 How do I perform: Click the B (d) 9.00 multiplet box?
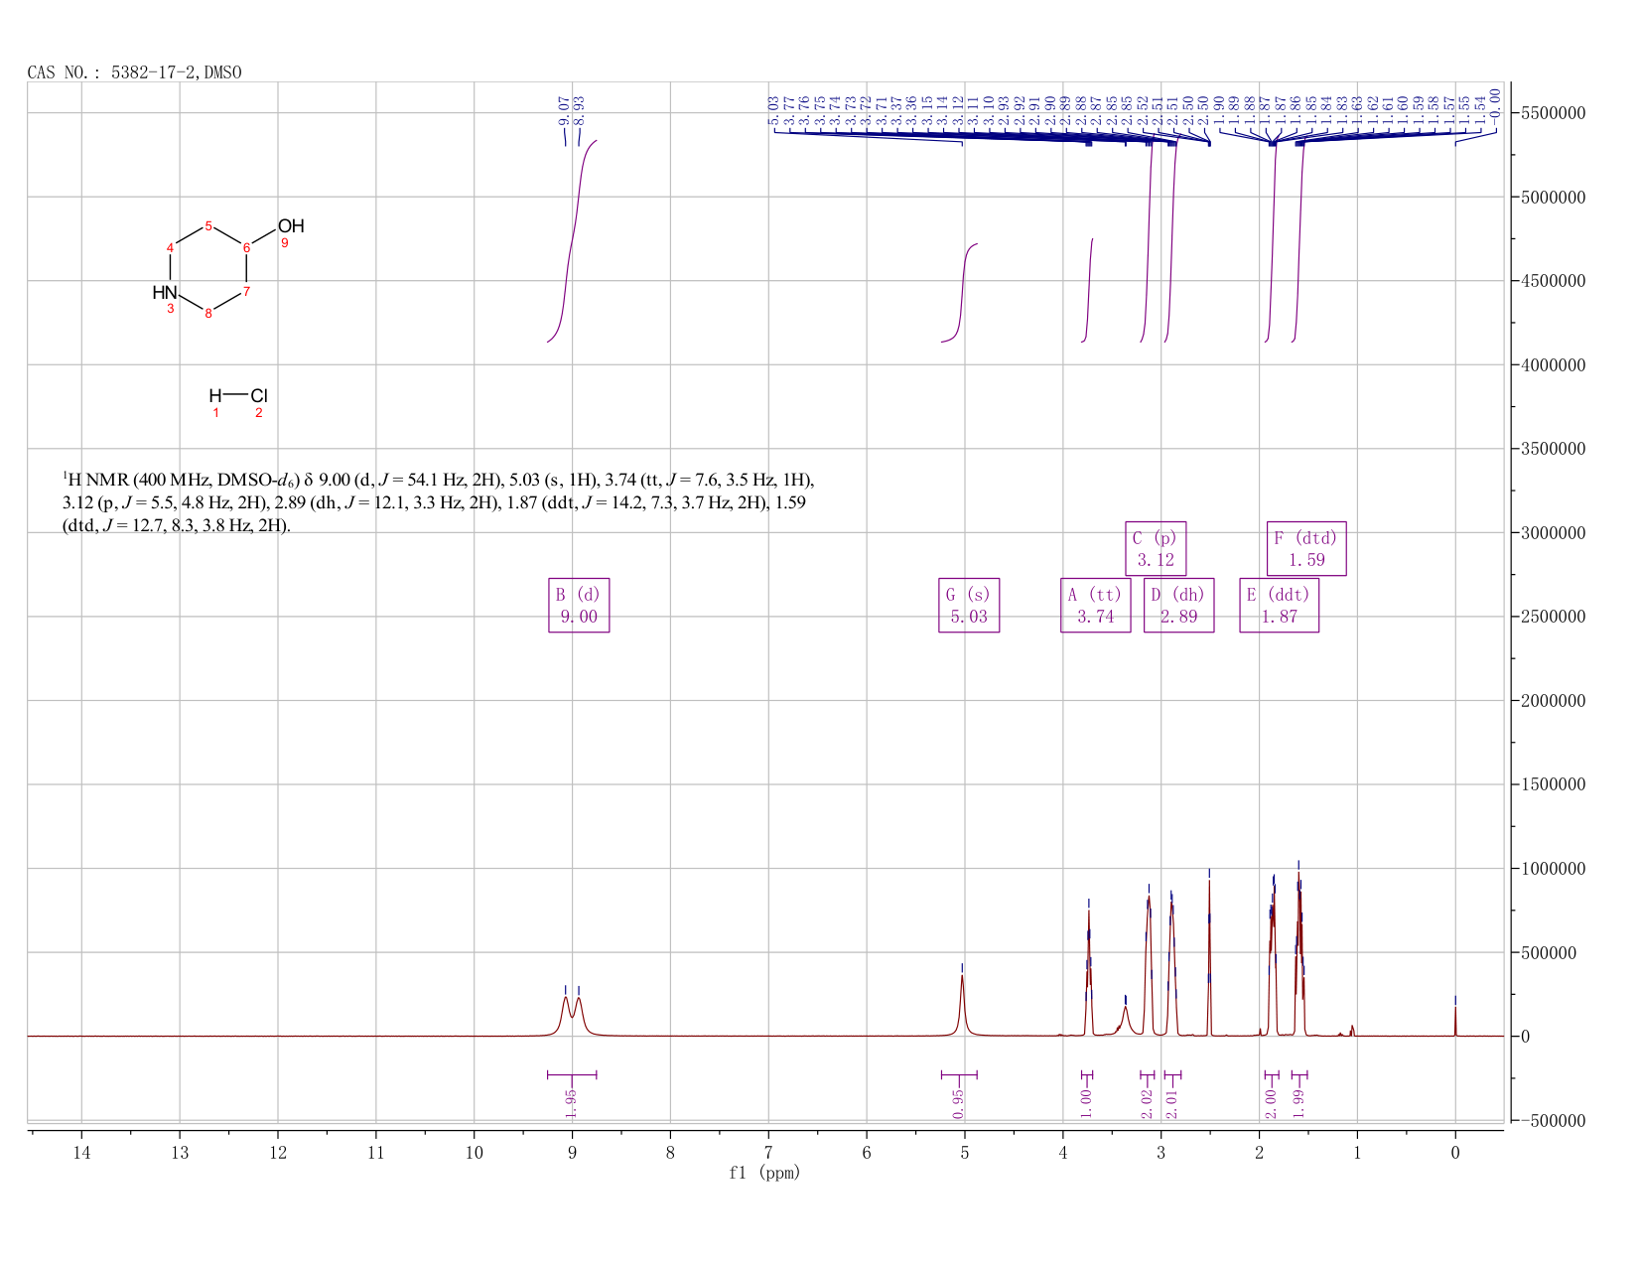(579, 605)
